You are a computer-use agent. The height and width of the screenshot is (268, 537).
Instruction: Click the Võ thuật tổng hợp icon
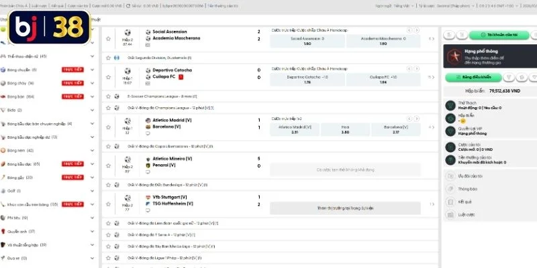3,245
